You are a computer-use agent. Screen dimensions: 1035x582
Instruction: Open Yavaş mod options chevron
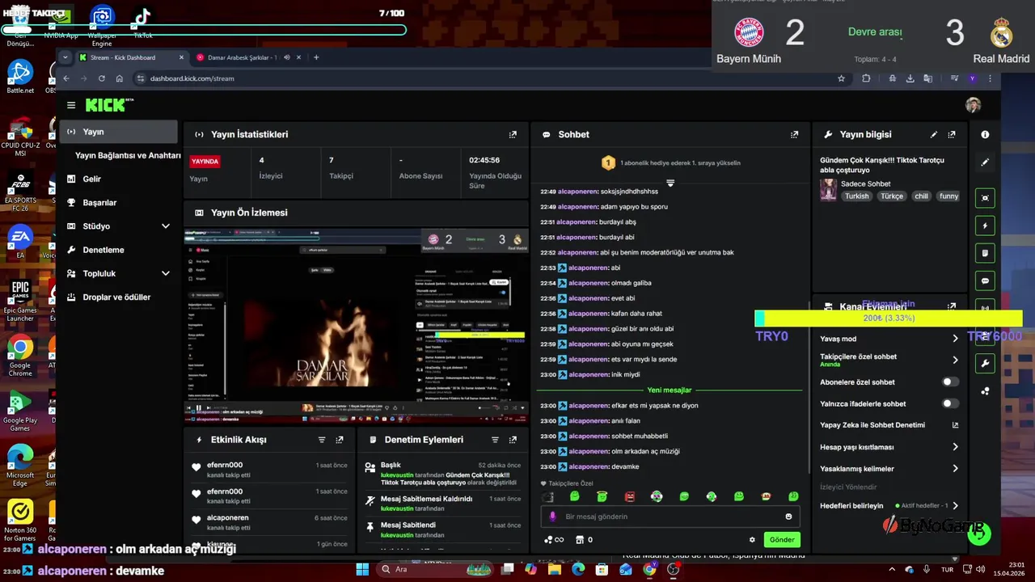pyautogui.click(x=955, y=339)
